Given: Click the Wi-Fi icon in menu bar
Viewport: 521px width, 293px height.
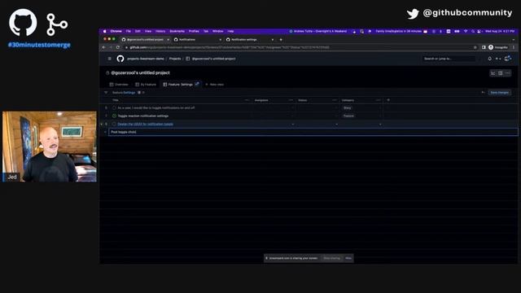Looking at the screenshot, I should point(466,31).
